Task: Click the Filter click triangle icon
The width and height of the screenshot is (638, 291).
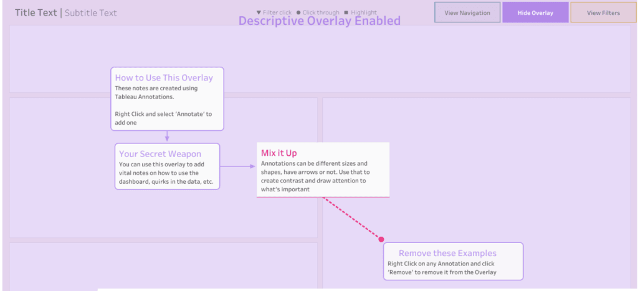Action: click(259, 12)
